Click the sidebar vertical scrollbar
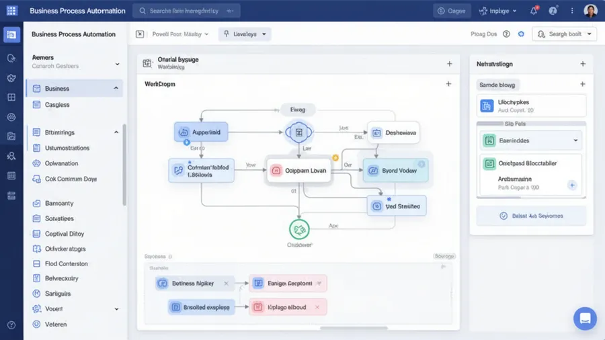 124,165
